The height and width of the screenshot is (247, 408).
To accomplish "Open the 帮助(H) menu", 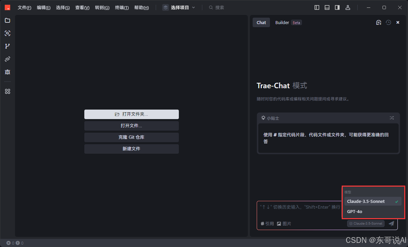I will (x=141, y=7).
